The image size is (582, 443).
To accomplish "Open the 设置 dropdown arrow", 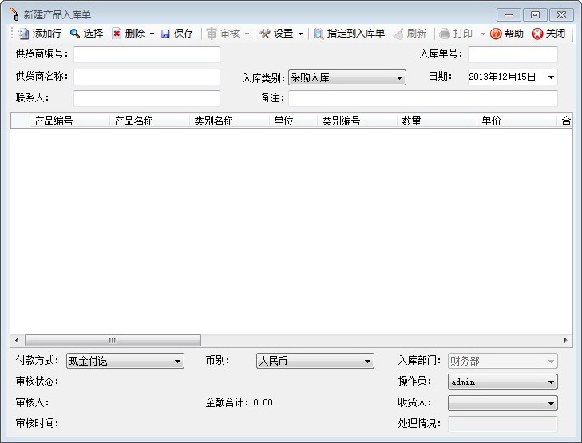I will click(300, 34).
